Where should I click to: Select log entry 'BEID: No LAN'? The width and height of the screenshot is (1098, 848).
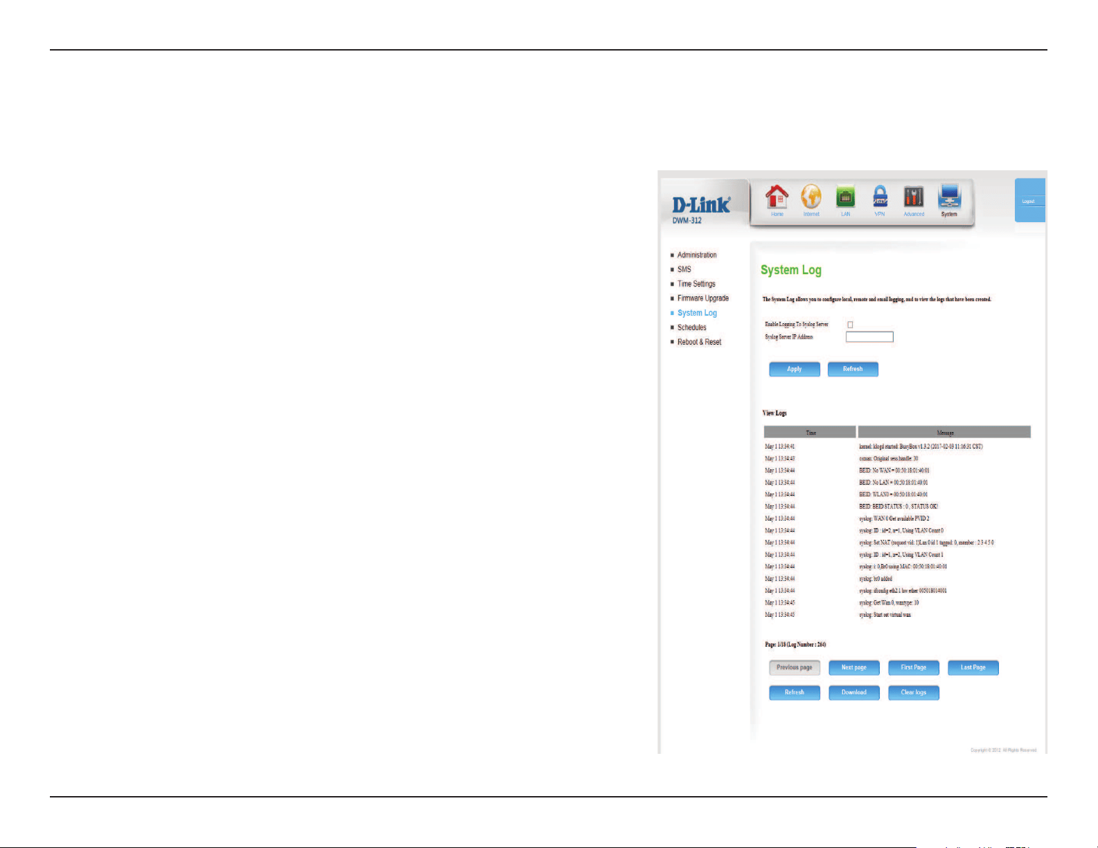pos(894,482)
